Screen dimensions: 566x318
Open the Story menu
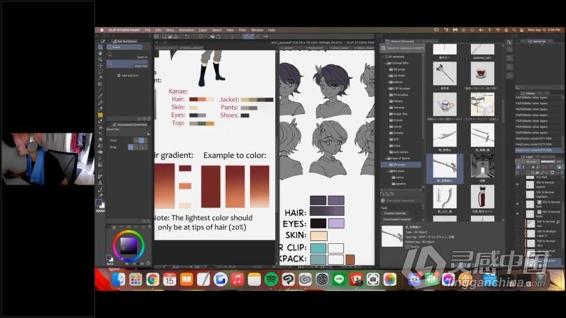point(170,30)
